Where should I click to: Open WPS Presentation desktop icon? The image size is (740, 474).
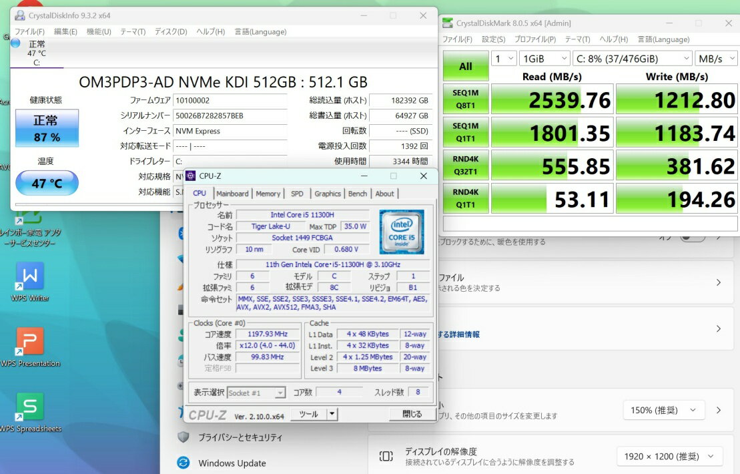30,341
